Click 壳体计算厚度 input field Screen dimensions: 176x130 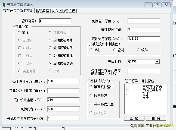click(x=144, y=39)
